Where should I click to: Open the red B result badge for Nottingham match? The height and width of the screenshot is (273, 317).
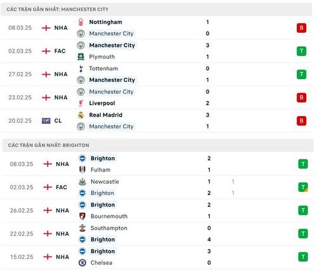pyautogui.click(x=301, y=28)
